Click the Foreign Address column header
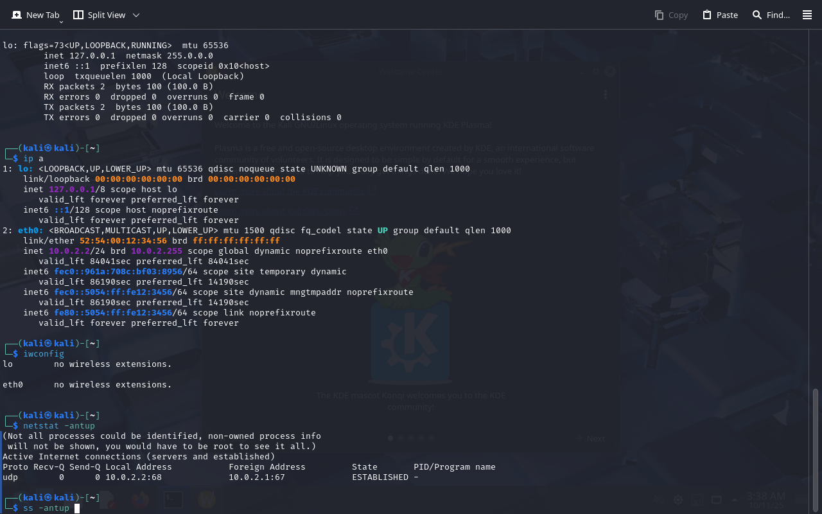 pos(267,467)
